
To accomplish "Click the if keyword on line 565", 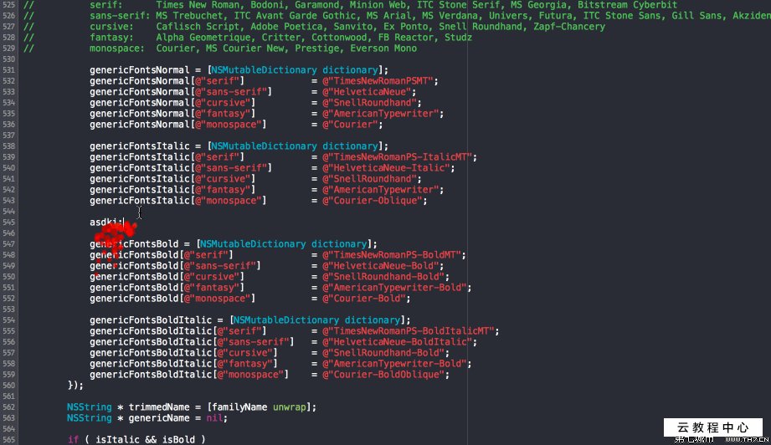I will click(73, 439).
